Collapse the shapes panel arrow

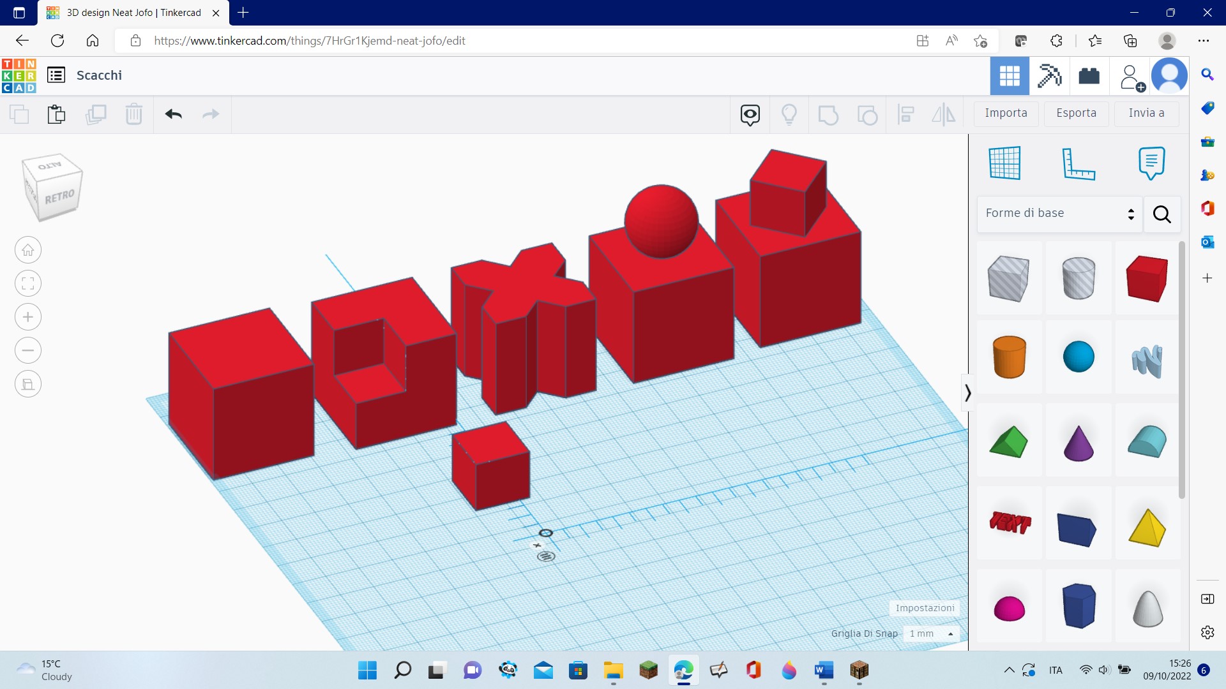tap(967, 393)
